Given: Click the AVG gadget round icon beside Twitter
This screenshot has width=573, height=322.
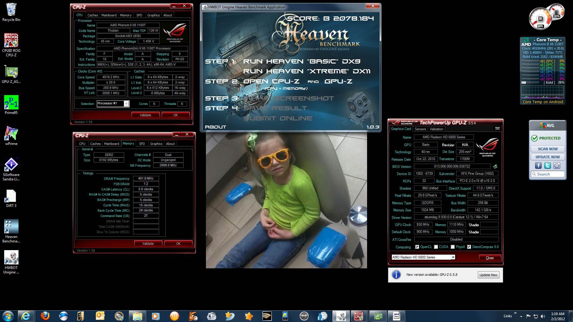Looking at the screenshot, I should (557, 165).
